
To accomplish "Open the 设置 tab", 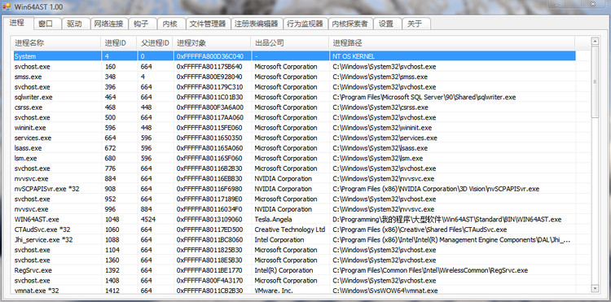I will click(387, 24).
